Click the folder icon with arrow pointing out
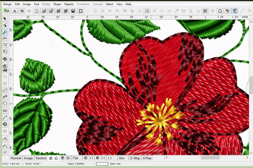This screenshot has width=253, height=168. (x=58, y=11)
